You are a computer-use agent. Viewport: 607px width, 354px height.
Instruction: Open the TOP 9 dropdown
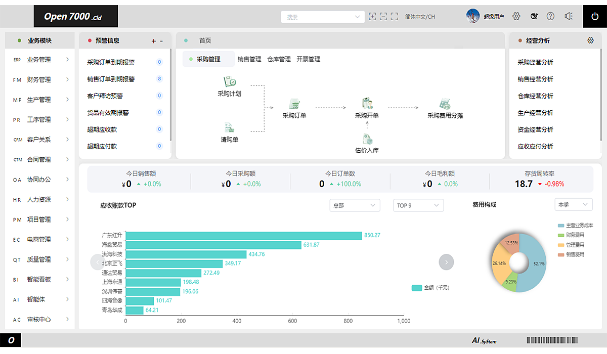tap(418, 205)
